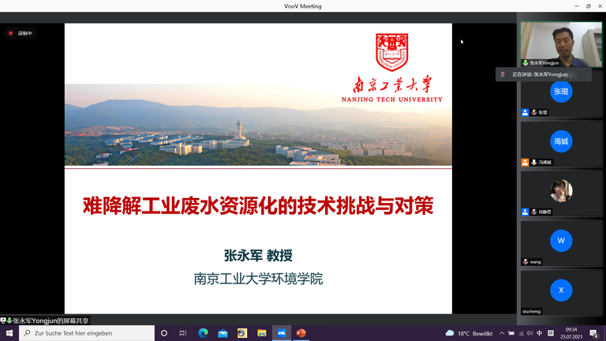Click the Nanjing Tech University logo on the slide
Viewport: 606px width, 341px height.
[x=392, y=68]
